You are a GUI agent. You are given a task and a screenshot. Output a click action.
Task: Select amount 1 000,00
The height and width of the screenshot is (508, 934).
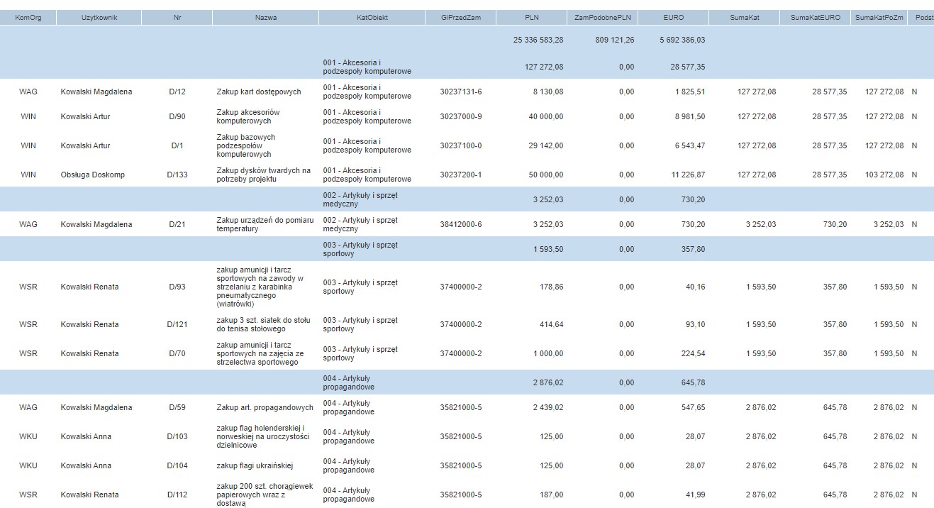tap(549, 353)
